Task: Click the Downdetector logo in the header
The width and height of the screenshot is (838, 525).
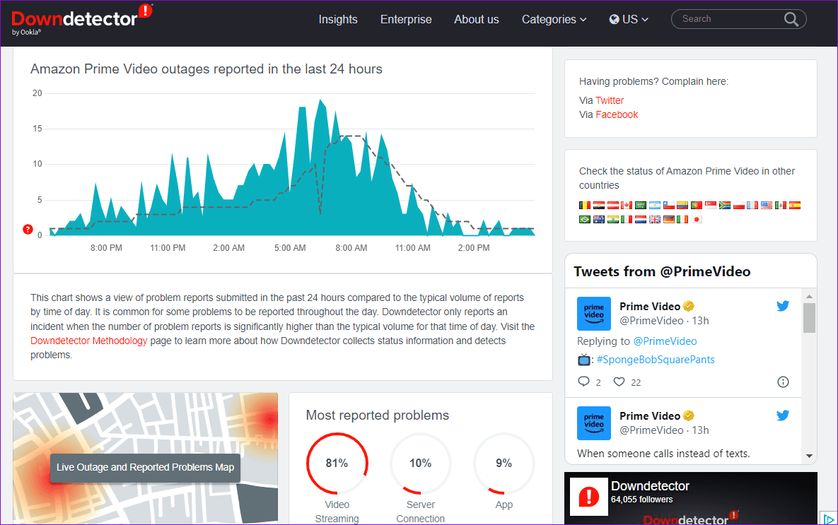Action: click(x=81, y=20)
